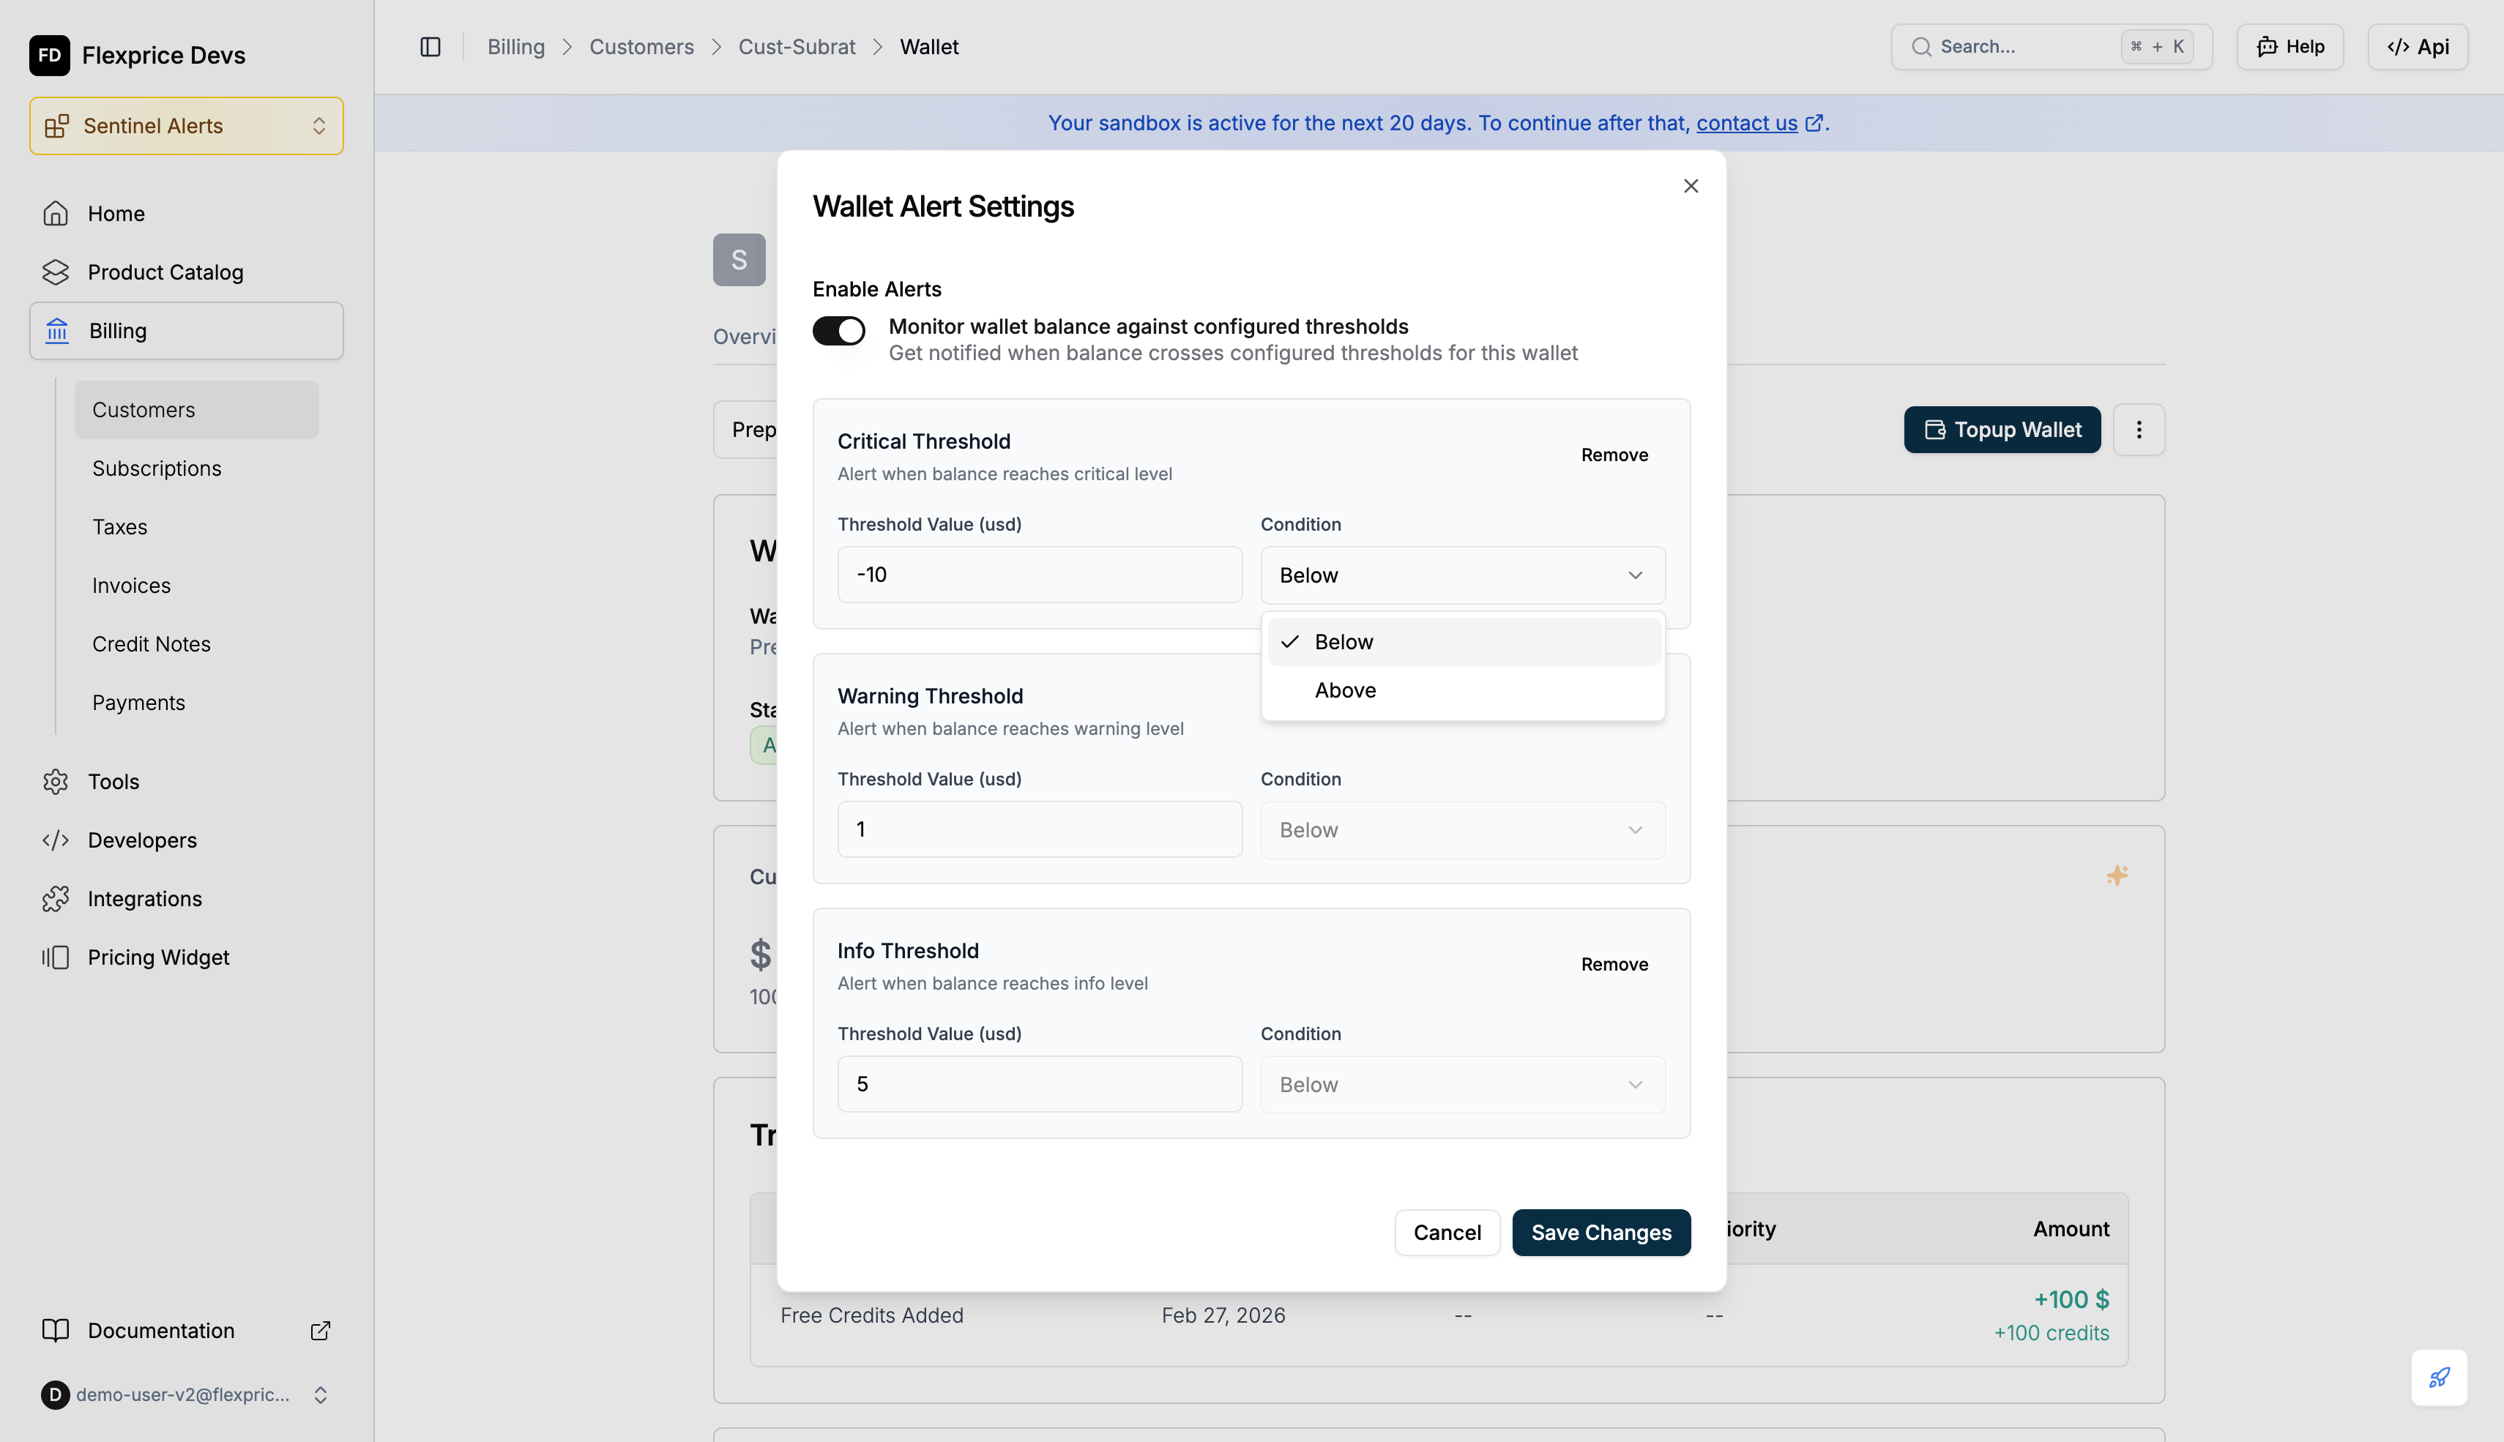Click the Pricing Widget icon
This screenshot has height=1442, width=2504.
(56, 957)
